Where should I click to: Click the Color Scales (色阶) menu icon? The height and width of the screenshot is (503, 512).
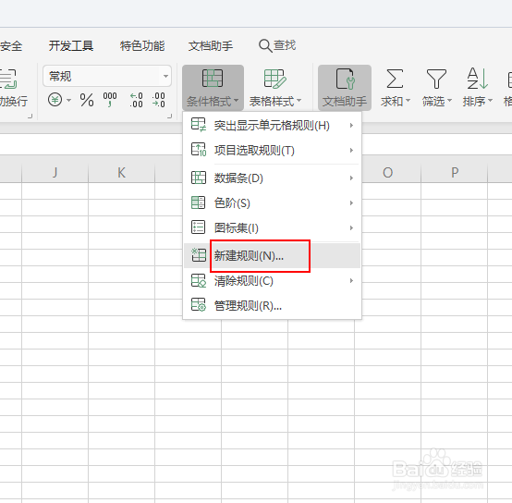click(198, 202)
